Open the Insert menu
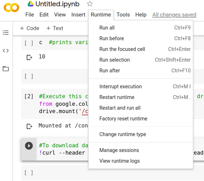 tap(78, 15)
